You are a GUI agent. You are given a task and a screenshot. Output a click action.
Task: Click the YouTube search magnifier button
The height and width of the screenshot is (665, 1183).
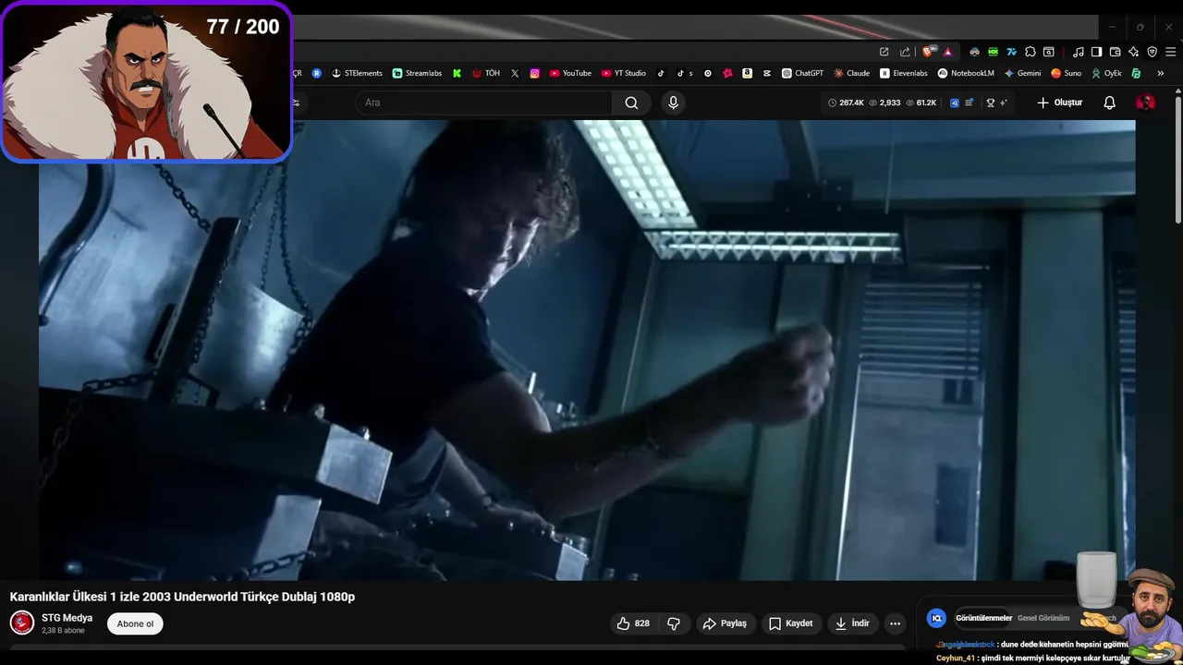pyautogui.click(x=631, y=103)
